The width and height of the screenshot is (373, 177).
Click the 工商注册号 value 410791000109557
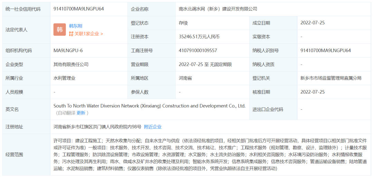pos(198,50)
